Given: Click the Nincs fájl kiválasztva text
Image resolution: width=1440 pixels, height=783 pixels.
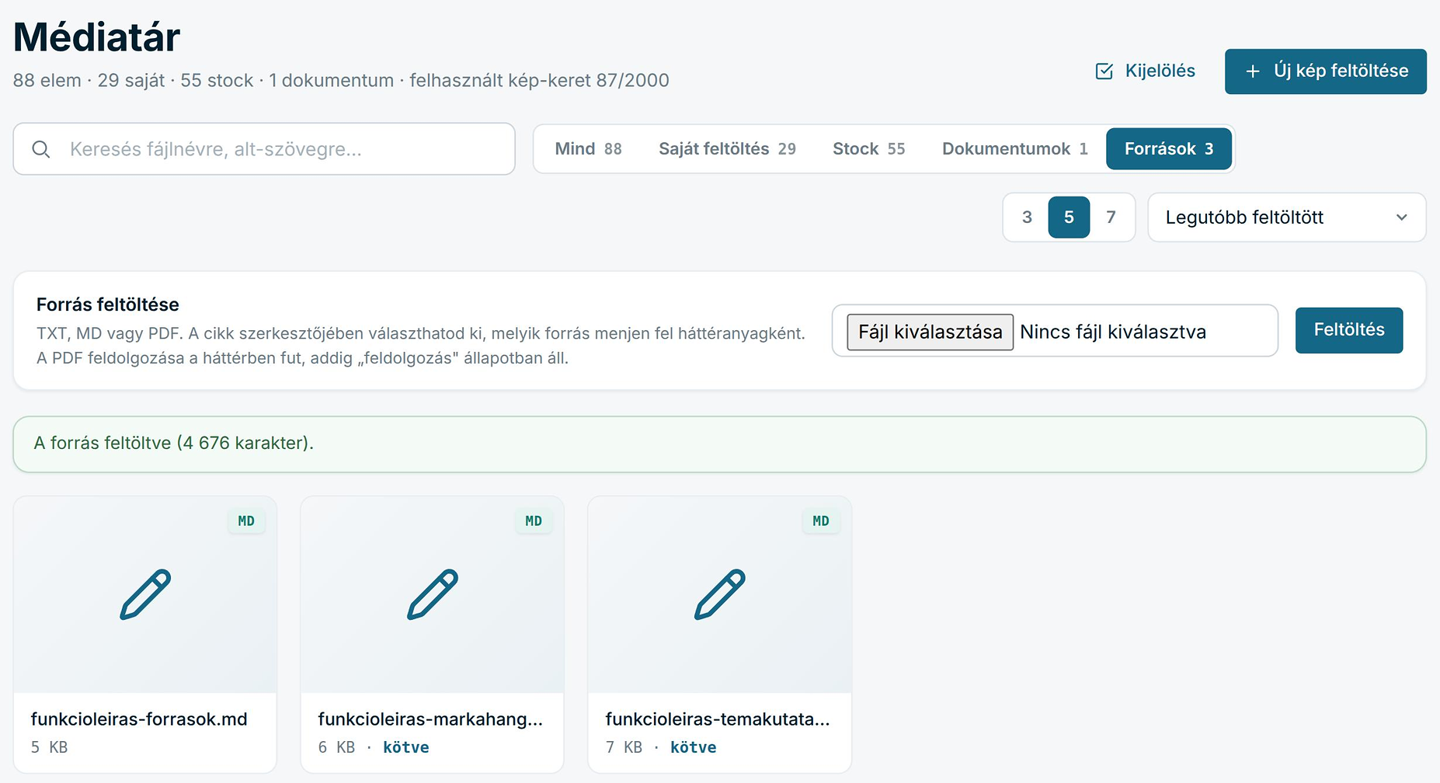Looking at the screenshot, I should (x=1113, y=332).
